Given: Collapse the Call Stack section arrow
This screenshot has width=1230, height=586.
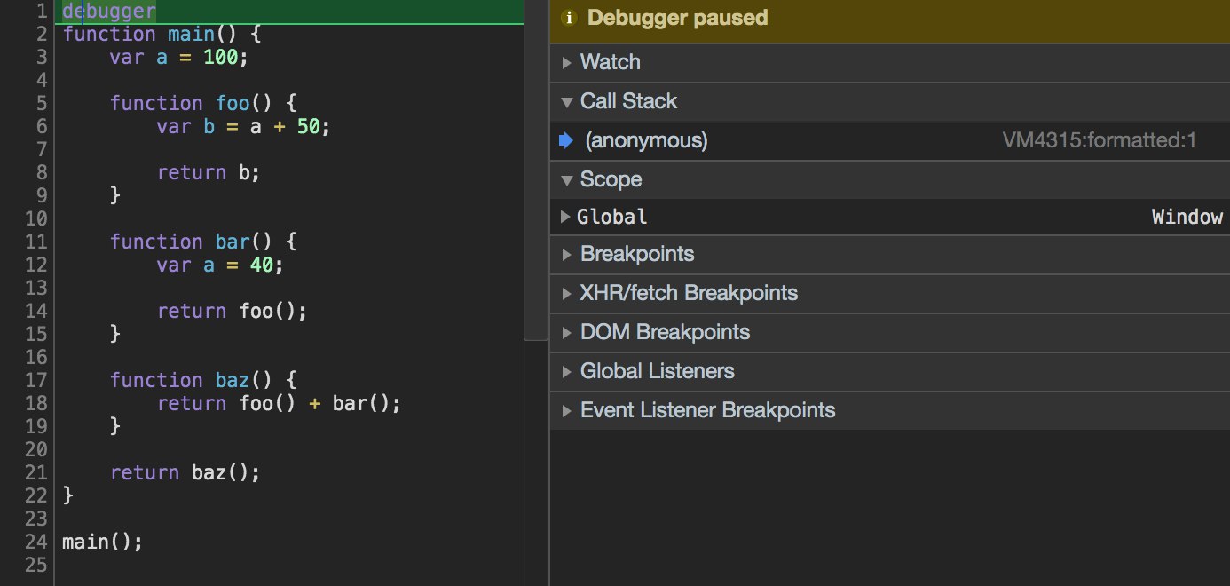Looking at the screenshot, I should click(567, 102).
